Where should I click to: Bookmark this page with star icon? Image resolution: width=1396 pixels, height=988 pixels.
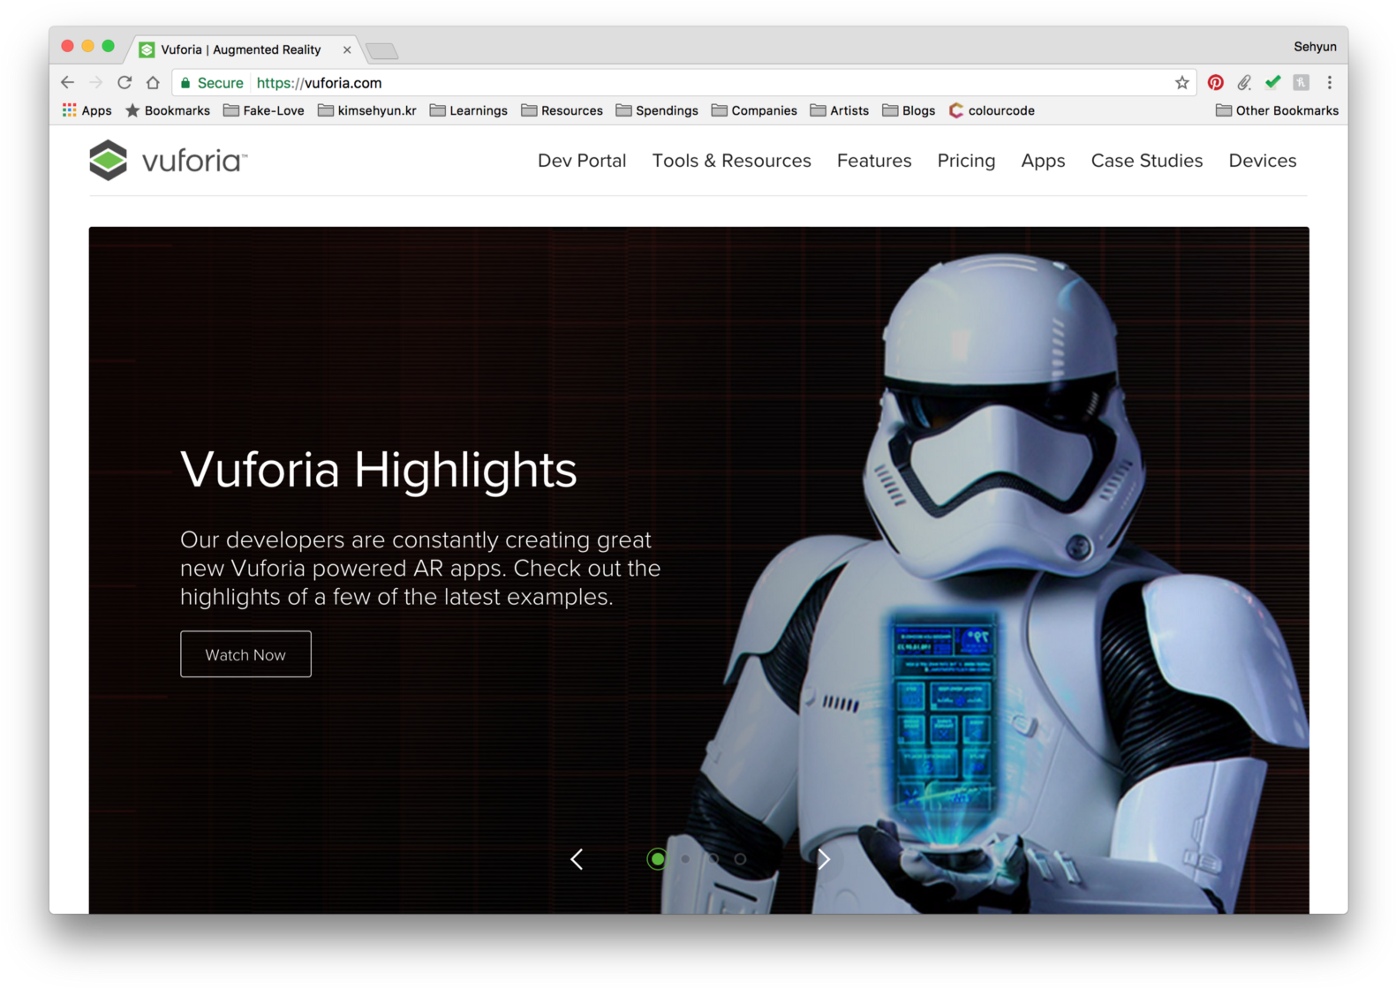(1181, 83)
